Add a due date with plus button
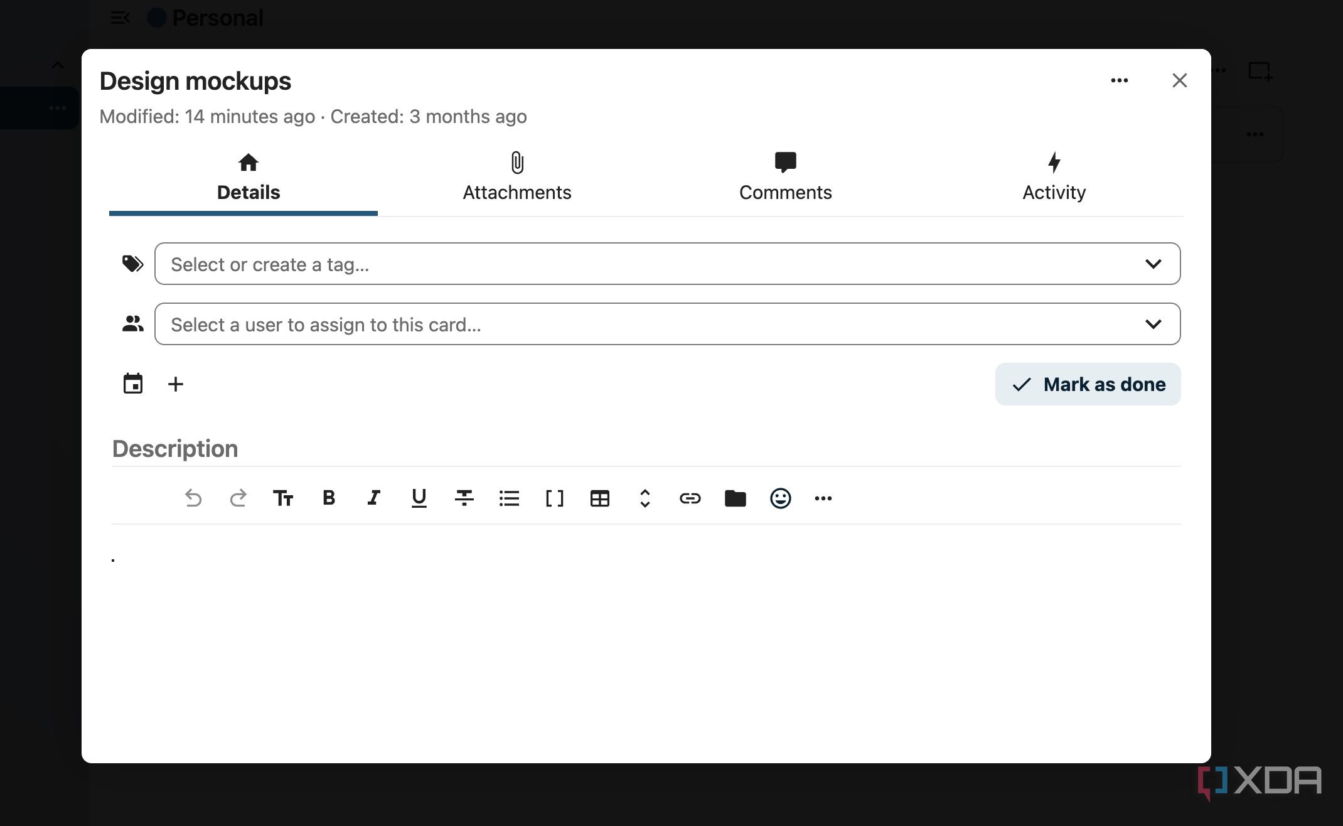Image resolution: width=1343 pixels, height=826 pixels. click(x=176, y=384)
